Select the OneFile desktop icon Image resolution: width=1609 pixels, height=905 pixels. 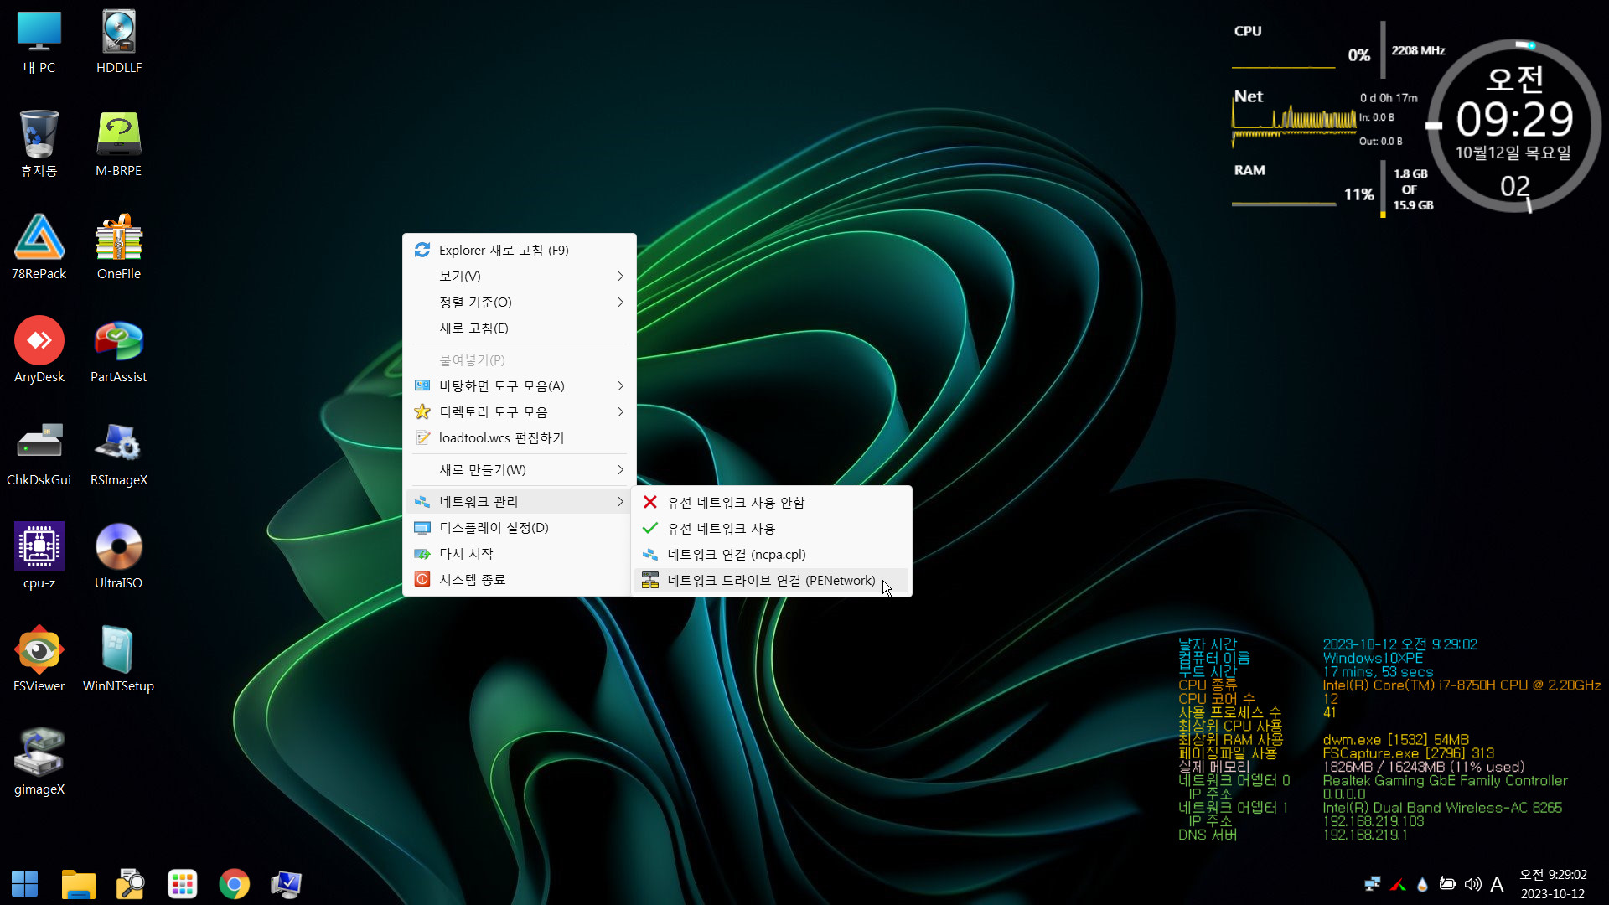[119, 247]
